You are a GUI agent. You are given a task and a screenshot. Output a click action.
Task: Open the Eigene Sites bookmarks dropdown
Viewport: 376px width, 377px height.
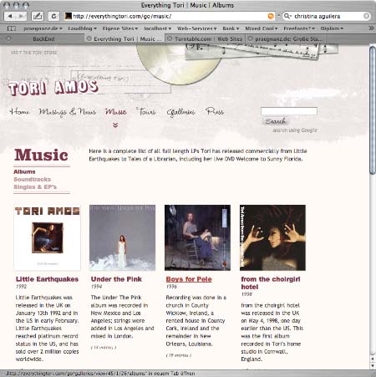point(120,28)
